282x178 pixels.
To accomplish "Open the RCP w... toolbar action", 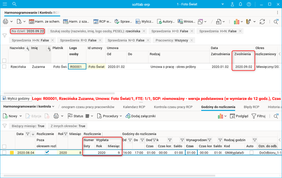I will pos(102,22).
